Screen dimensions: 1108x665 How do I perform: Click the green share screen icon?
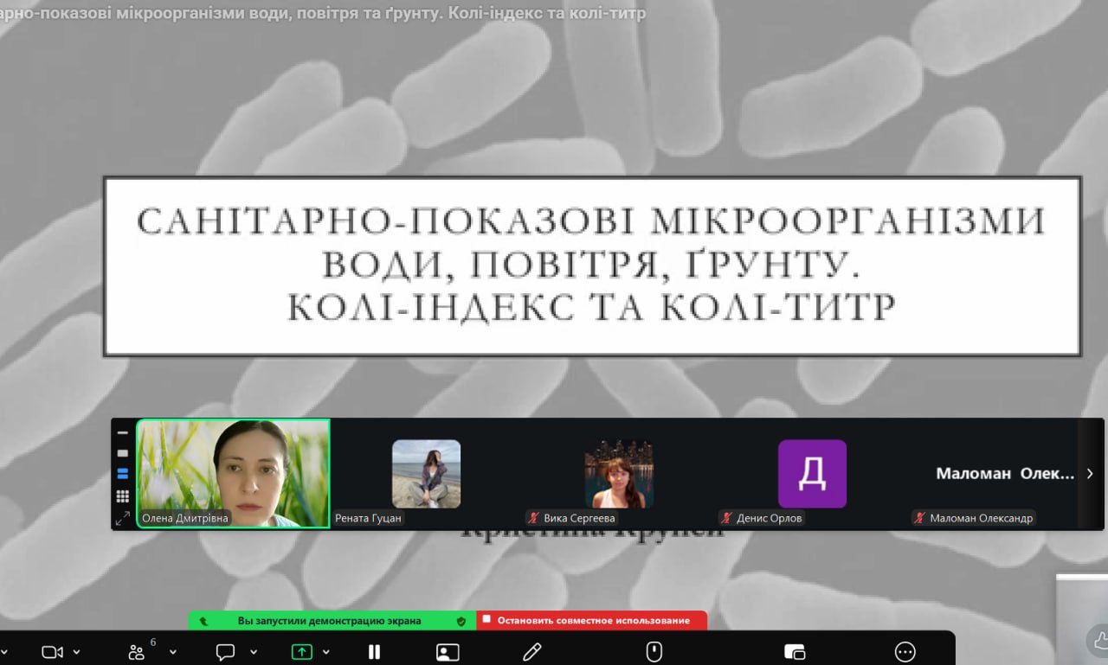[x=301, y=652]
